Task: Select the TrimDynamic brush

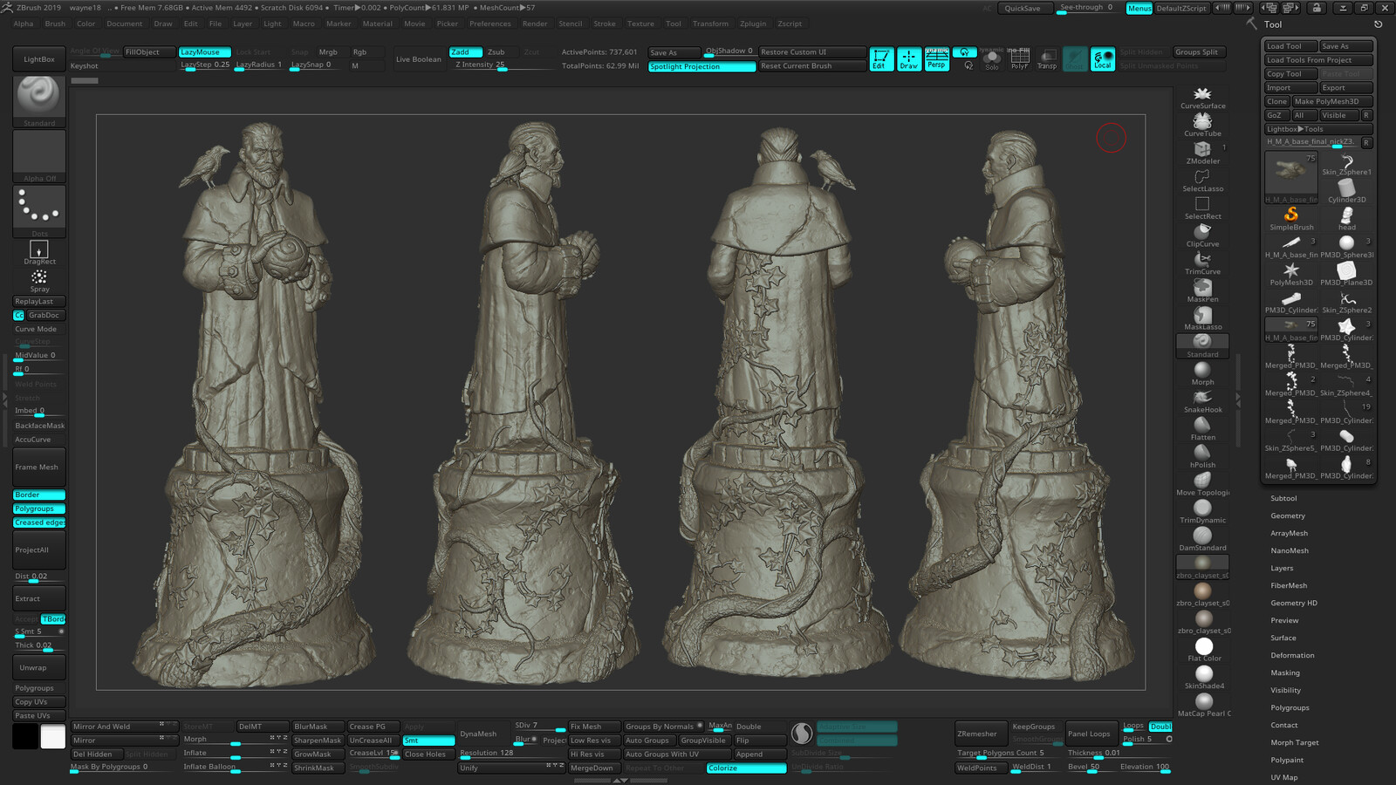Action: pyautogui.click(x=1202, y=512)
